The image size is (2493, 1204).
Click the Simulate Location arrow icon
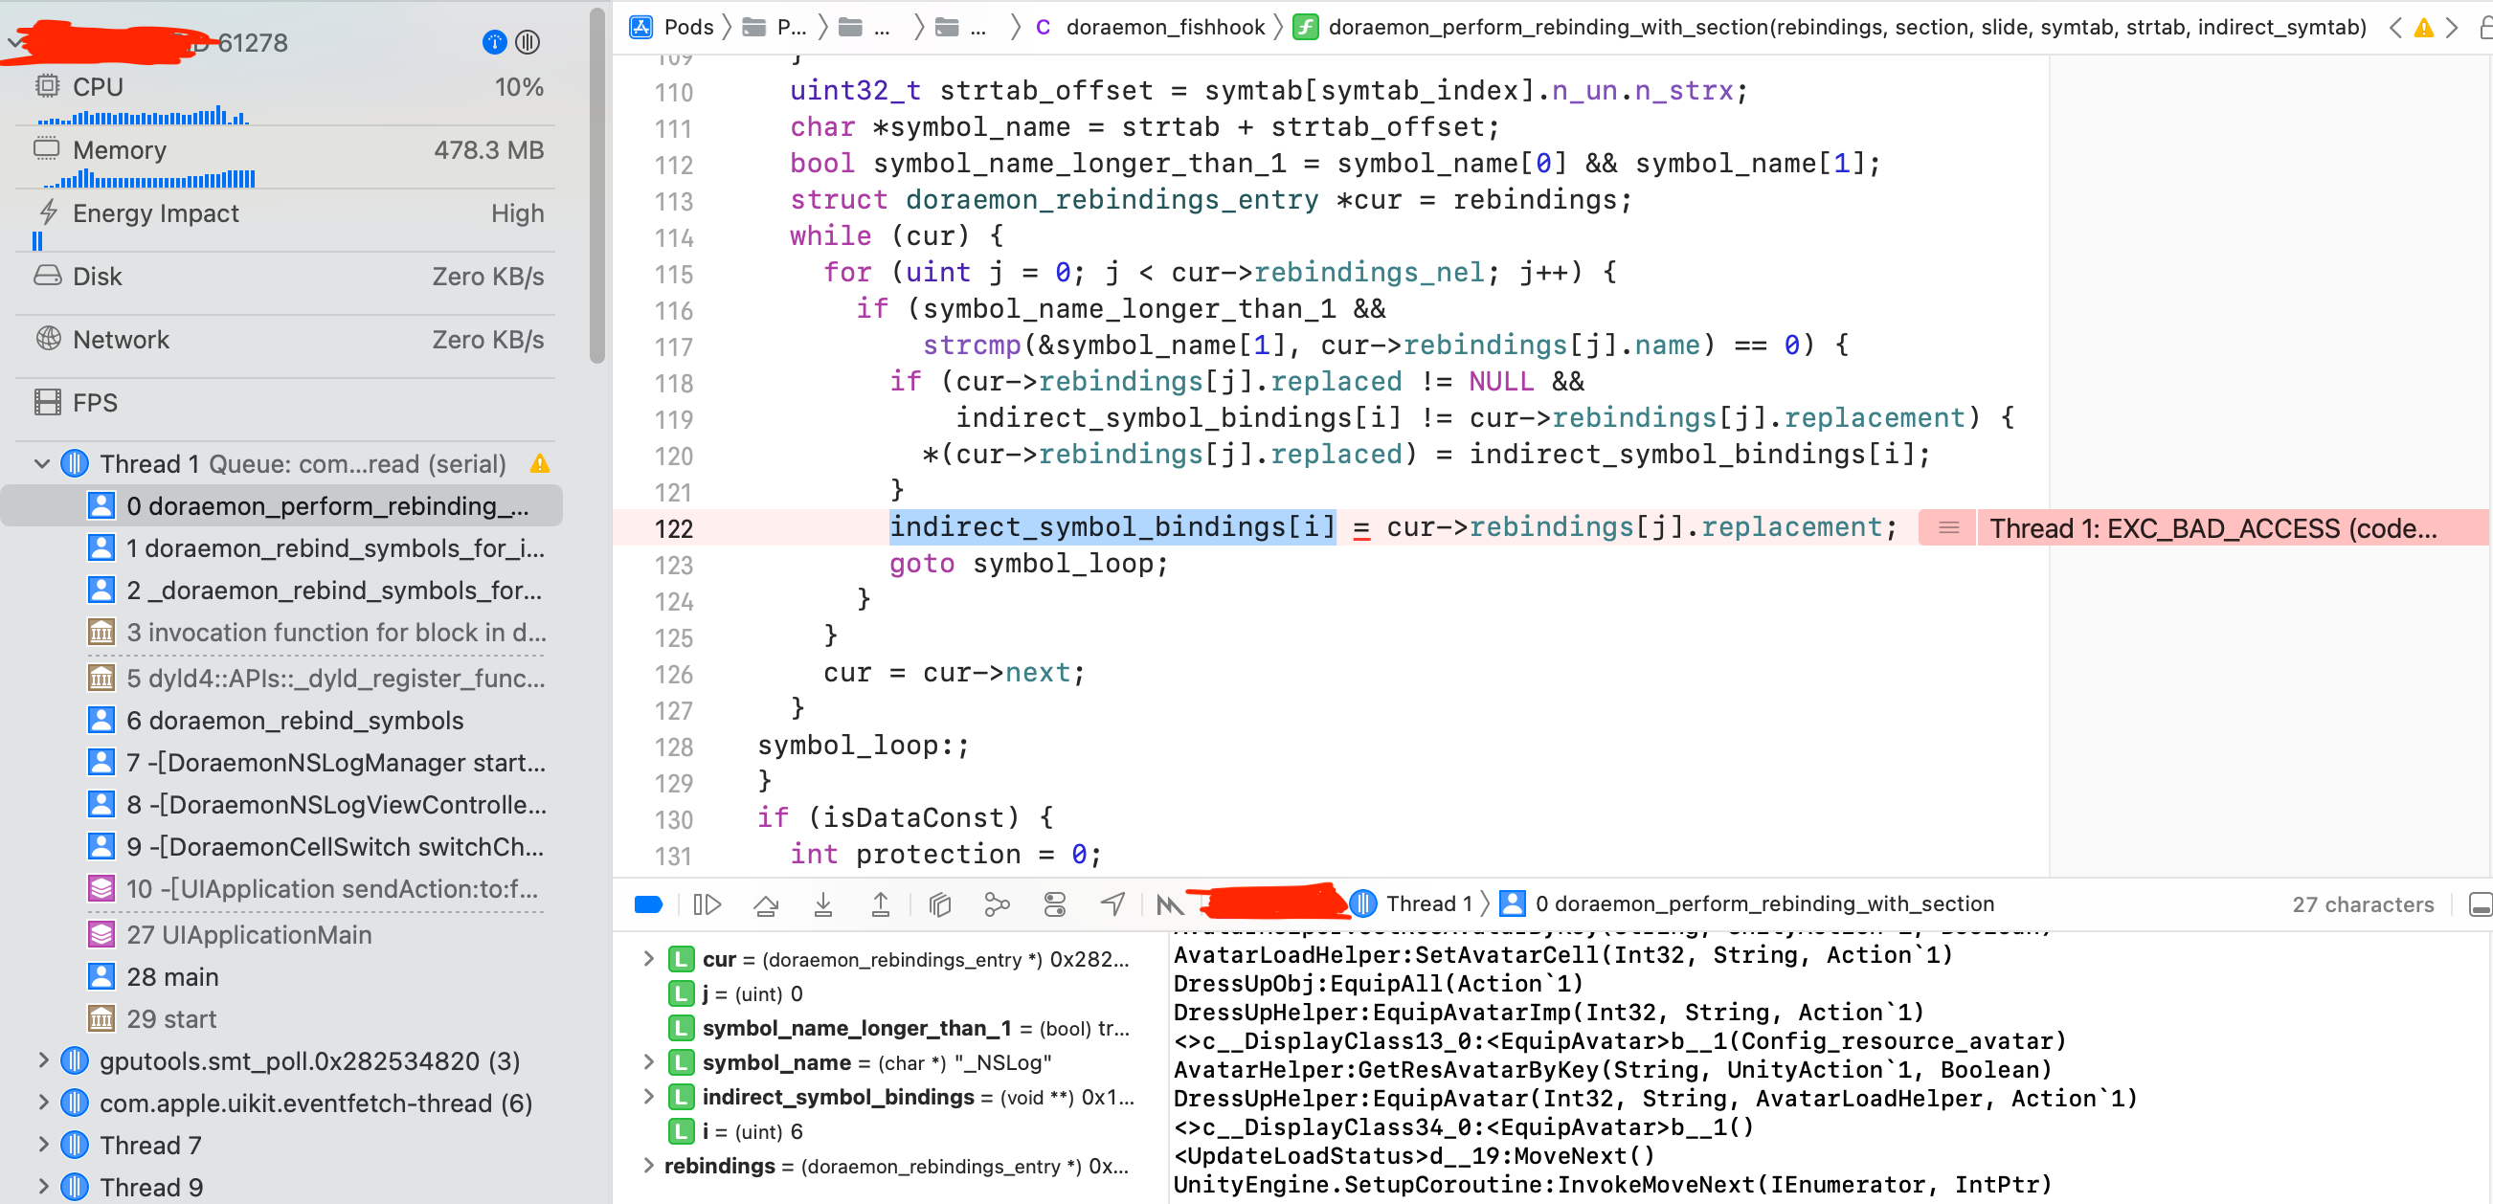(x=1112, y=904)
